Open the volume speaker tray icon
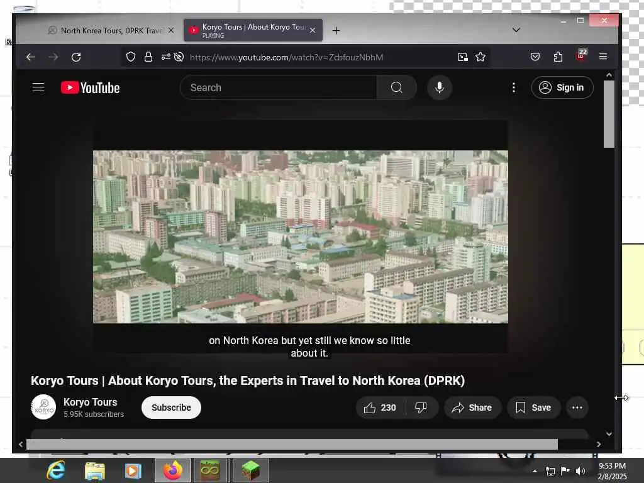This screenshot has width=644, height=483. 580,471
